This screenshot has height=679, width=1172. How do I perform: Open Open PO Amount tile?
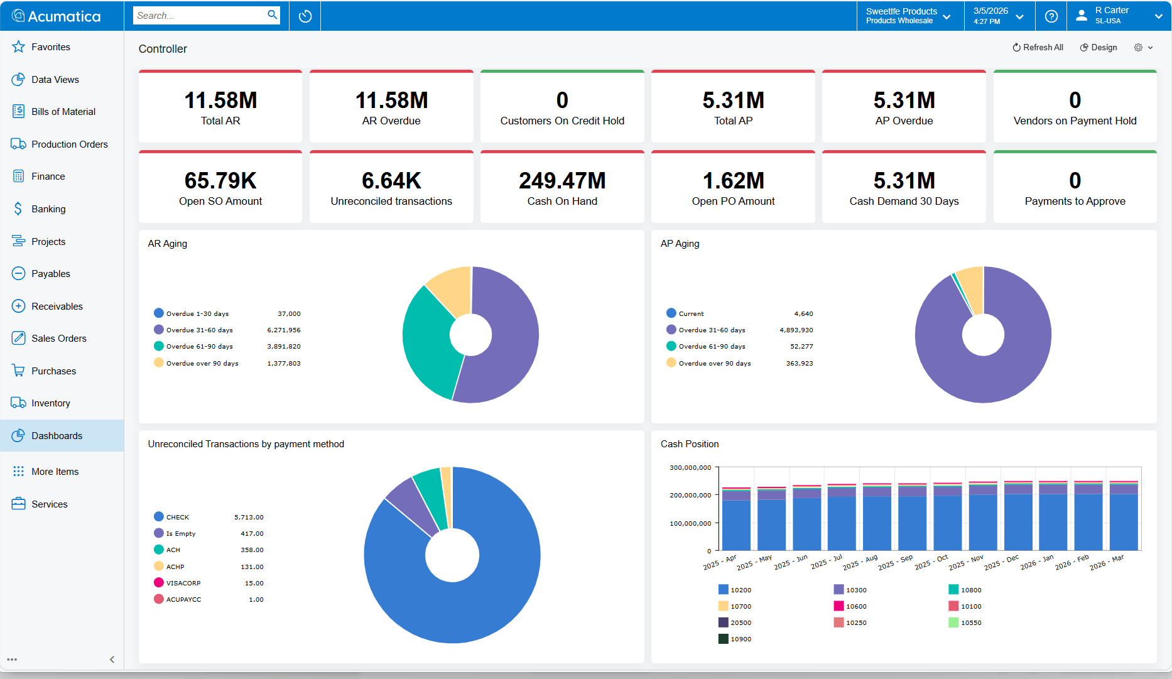(733, 187)
